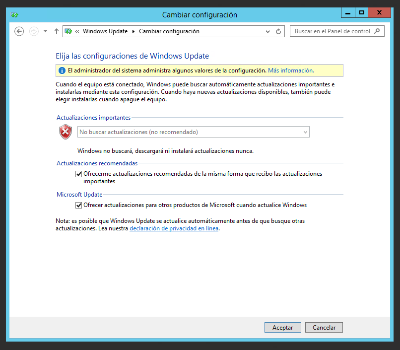Open the Más información link
The width and height of the screenshot is (400, 350).
291,70
